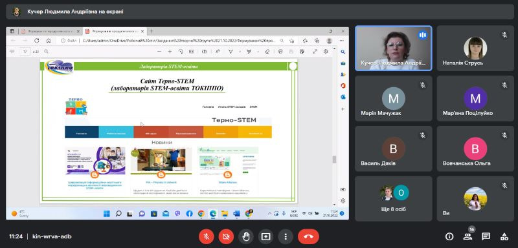Open a new Edge tab with plus
This screenshot has width=518, height=248.
tap(152, 31)
